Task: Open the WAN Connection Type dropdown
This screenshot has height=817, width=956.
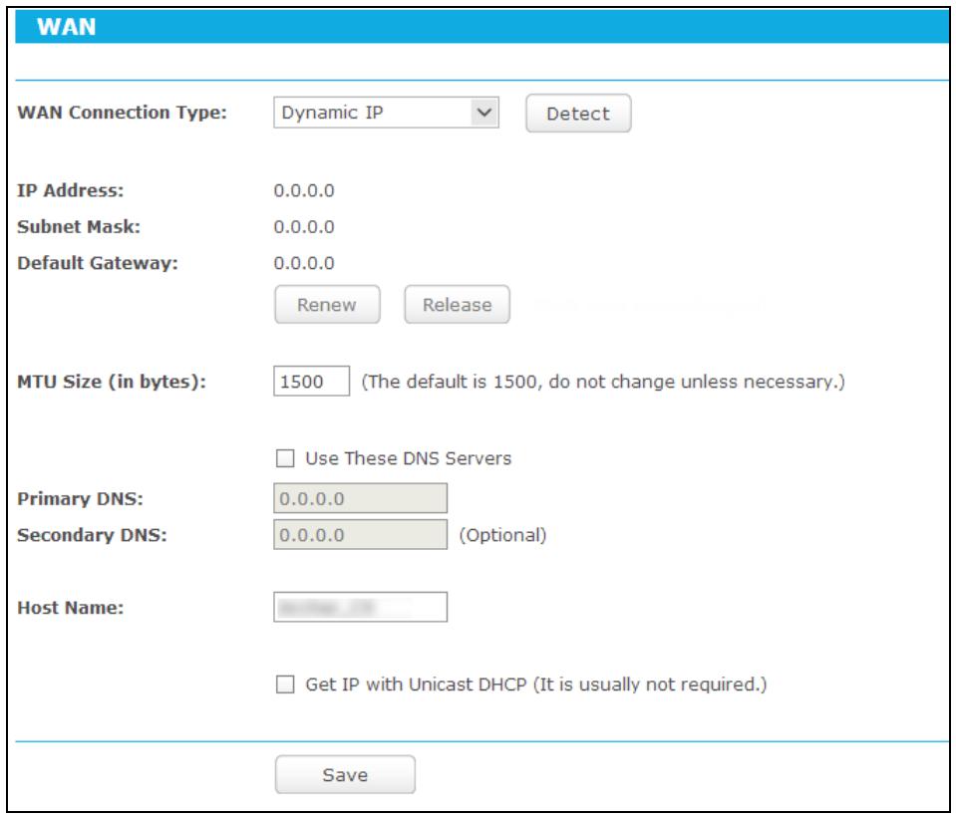Action: (386, 113)
